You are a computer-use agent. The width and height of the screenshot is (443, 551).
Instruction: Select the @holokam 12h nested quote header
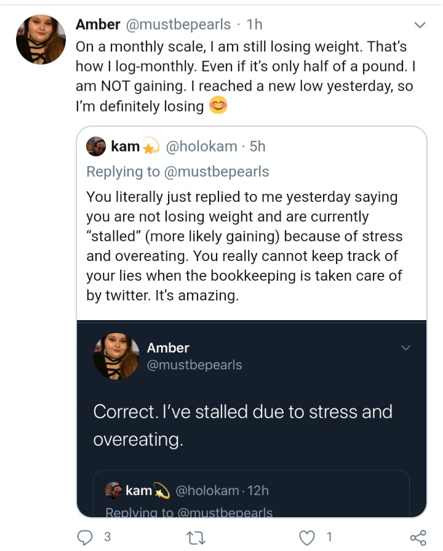(x=187, y=490)
